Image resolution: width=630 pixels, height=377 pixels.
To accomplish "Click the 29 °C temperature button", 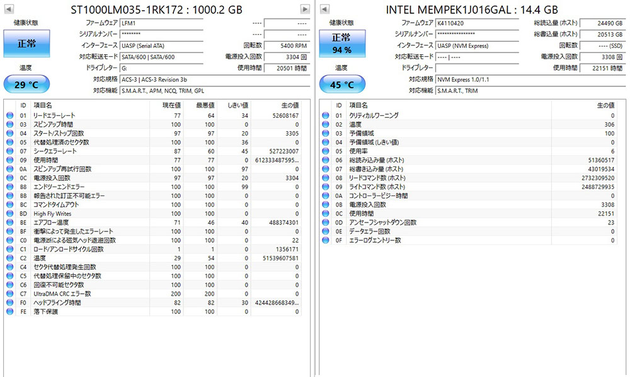I will [x=26, y=84].
